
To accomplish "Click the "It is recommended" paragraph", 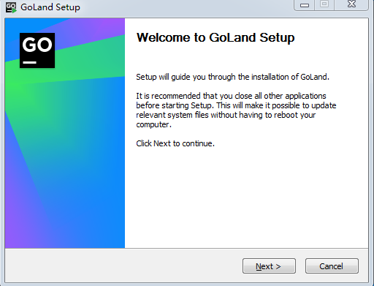I will tap(236, 110).
